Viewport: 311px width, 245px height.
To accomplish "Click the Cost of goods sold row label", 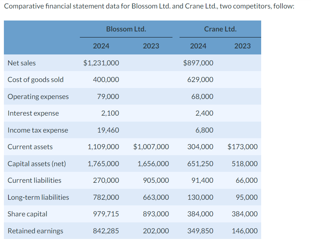I will (35, 80).
